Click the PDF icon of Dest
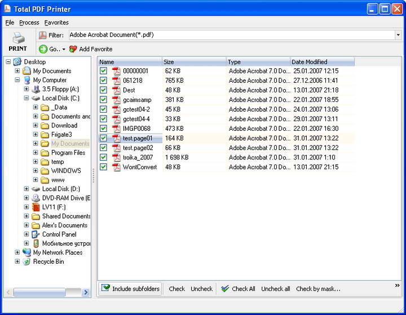The image size is (406, 315). (x=116, y=90)
